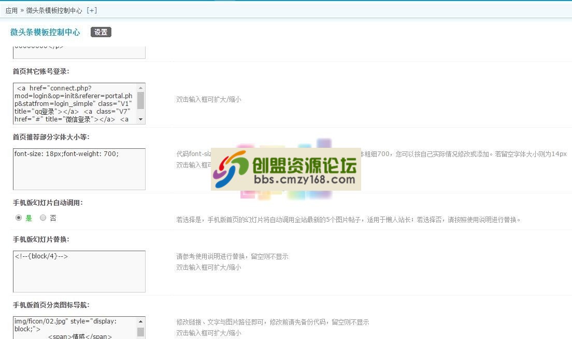Click scroll-down arrow of 首页其它账号登录 textarea
The width and height of the screenshot is (572, 339).
coord(141,119)
